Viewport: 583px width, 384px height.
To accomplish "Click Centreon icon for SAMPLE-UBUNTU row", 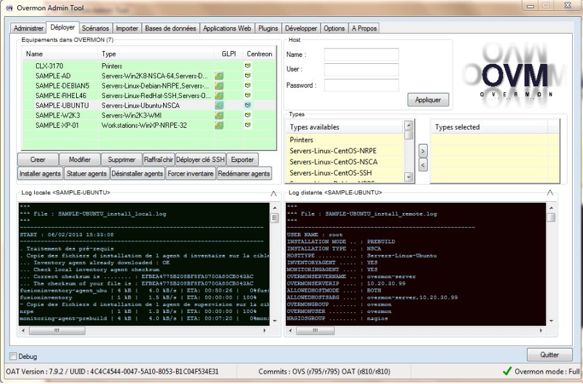I will pyautogui.click(x=248, y=105).
